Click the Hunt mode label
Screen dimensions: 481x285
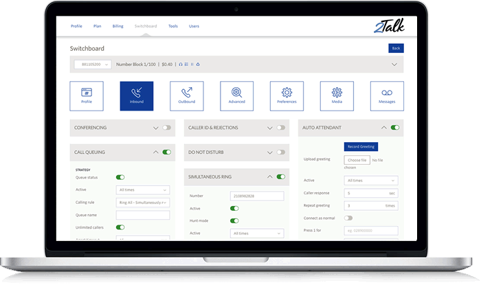199,220
